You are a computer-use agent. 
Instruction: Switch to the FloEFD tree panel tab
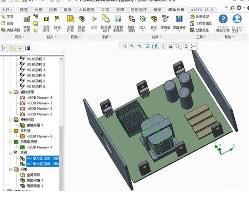[x=27, y=48]
